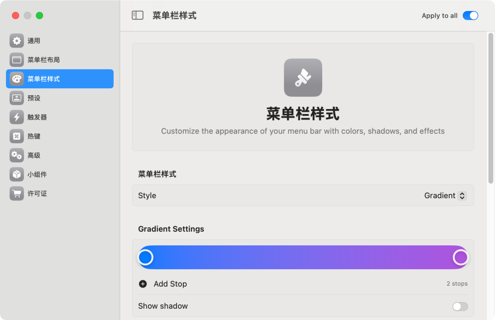Click the Apply to all label
The height and width of the screenshot is (320, 495).
coord(440,16)
